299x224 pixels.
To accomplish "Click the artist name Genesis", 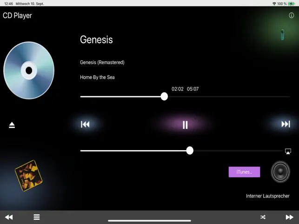I will click(96, 40).
